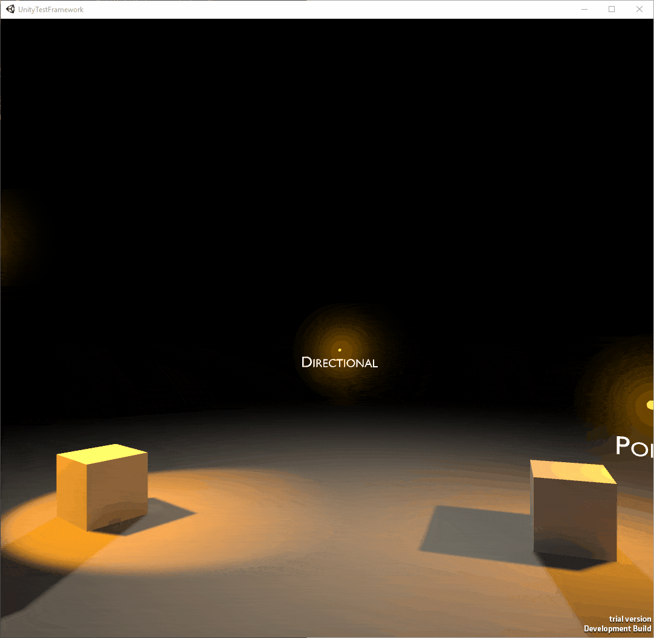Close the UnityTestFramework window
Image resolution: width=654 pixels, height=638 pixels.
(x=639, y=9)
